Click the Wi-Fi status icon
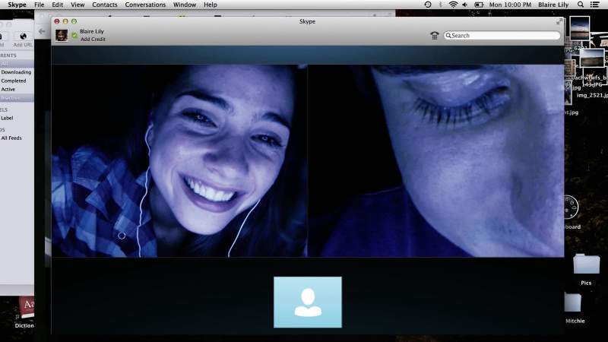This screenshot has width=608, height=342. pos(453,5)
